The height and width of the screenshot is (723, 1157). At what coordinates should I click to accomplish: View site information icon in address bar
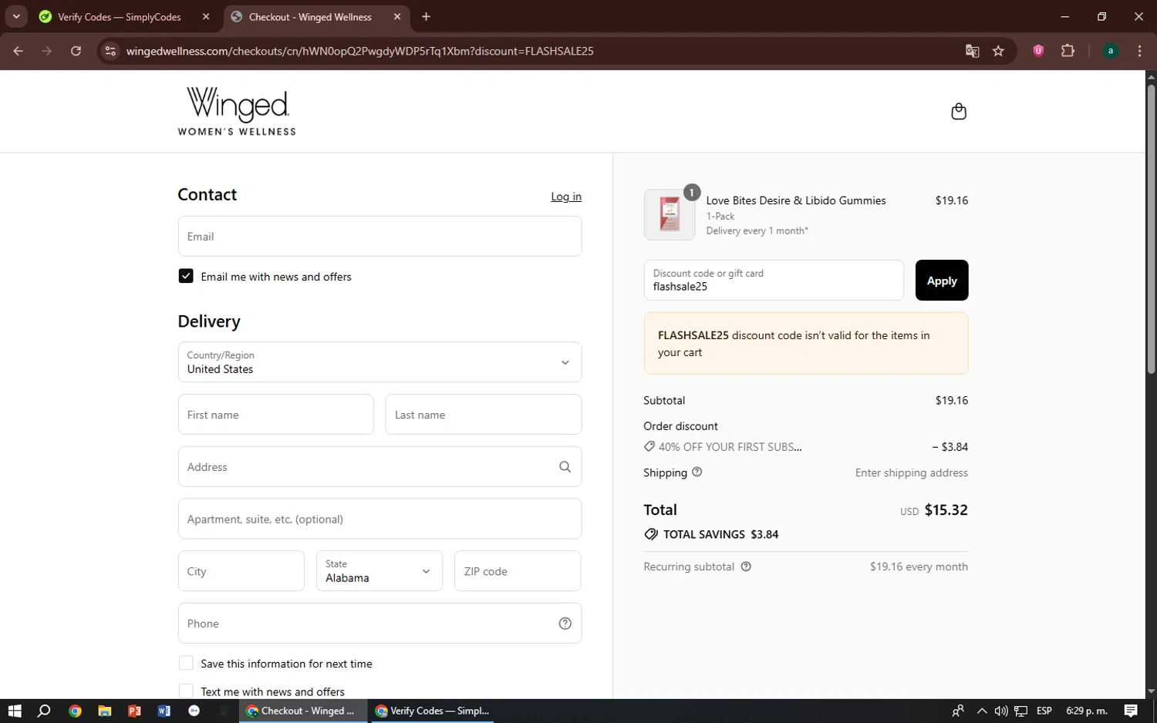(x=110, y=51)
